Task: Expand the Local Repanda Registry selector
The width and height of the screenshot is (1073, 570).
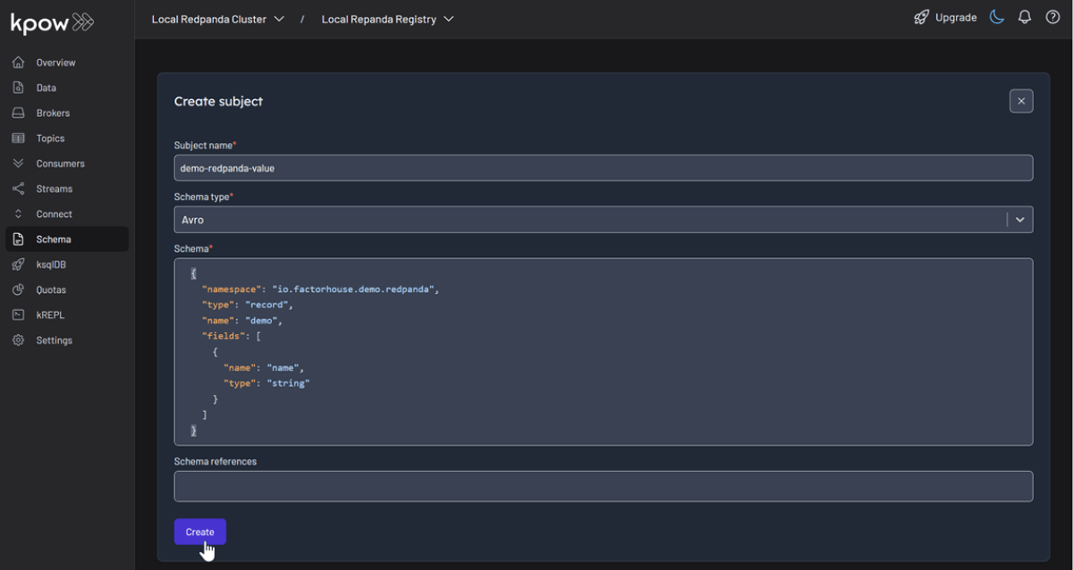Action: pyautogui.click(x=387, y=18)
